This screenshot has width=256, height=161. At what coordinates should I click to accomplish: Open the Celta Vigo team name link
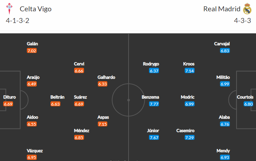[36, 9]
